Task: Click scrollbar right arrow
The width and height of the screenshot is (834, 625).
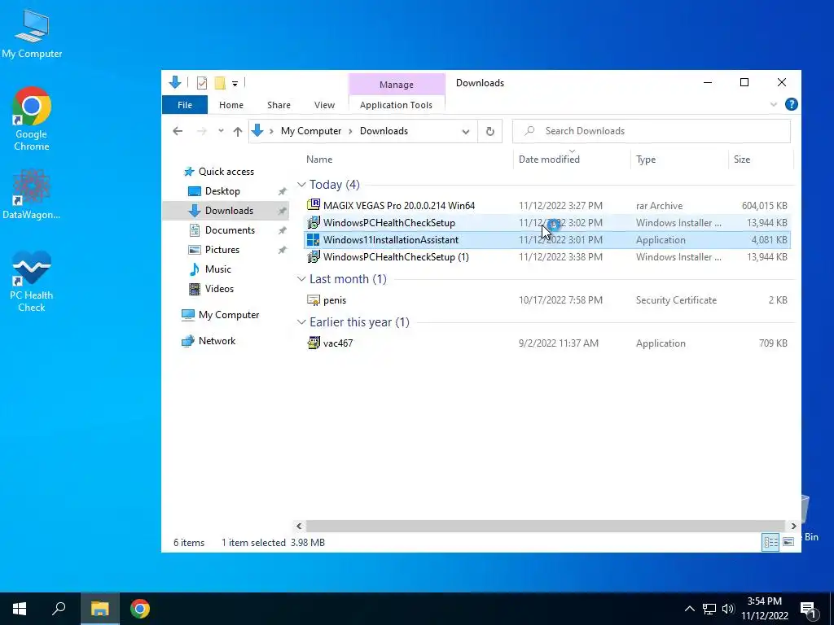Action: click(x=793, y=527)
